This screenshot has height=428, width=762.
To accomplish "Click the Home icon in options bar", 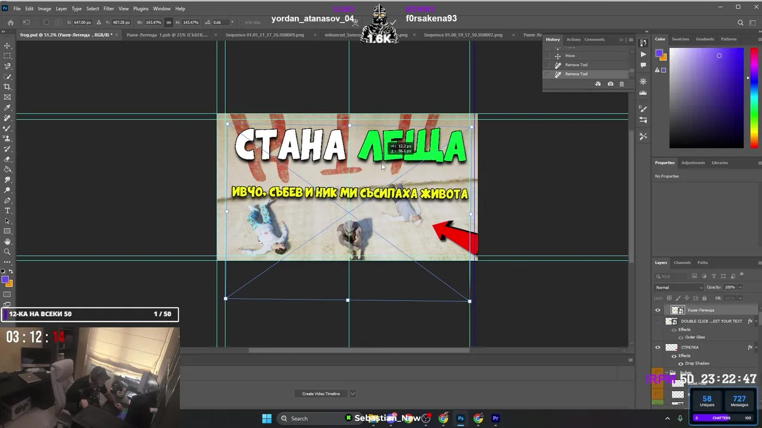I will 10,23.
